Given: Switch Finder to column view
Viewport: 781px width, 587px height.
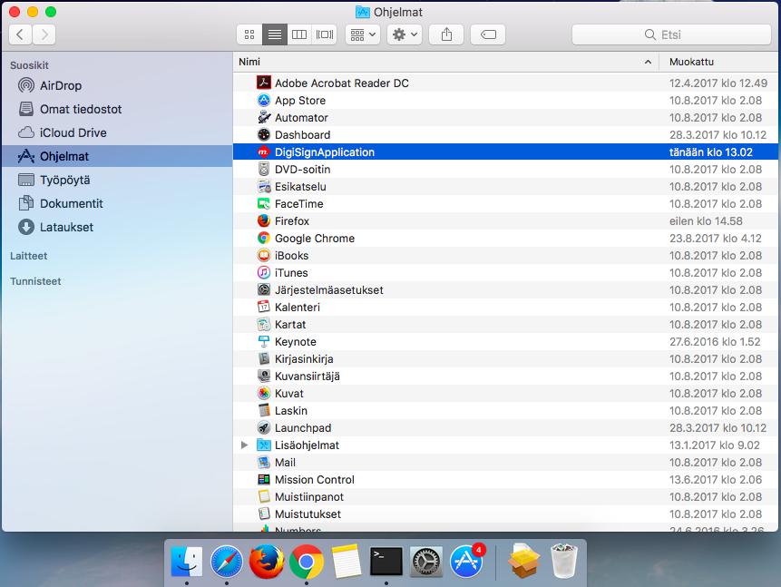Looking at the screenshot, I should [299, 34].
